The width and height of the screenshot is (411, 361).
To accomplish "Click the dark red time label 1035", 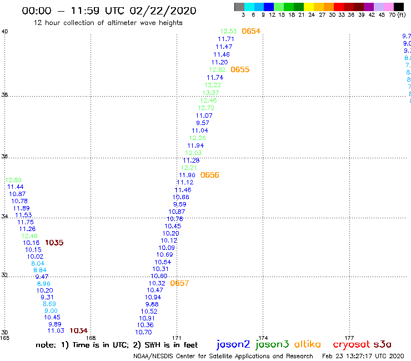I will [54, 243].
